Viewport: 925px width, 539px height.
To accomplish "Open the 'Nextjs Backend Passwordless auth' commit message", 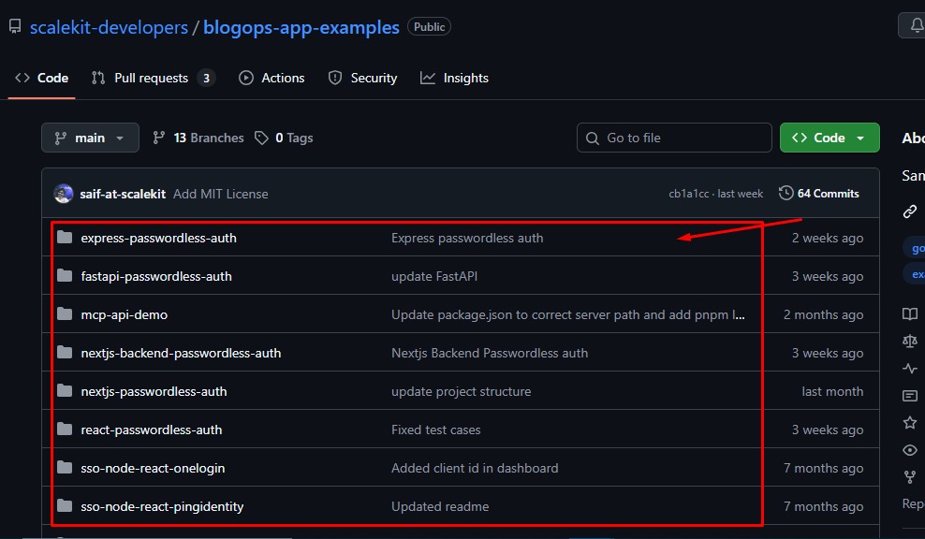I will click(x=490, y=353).
